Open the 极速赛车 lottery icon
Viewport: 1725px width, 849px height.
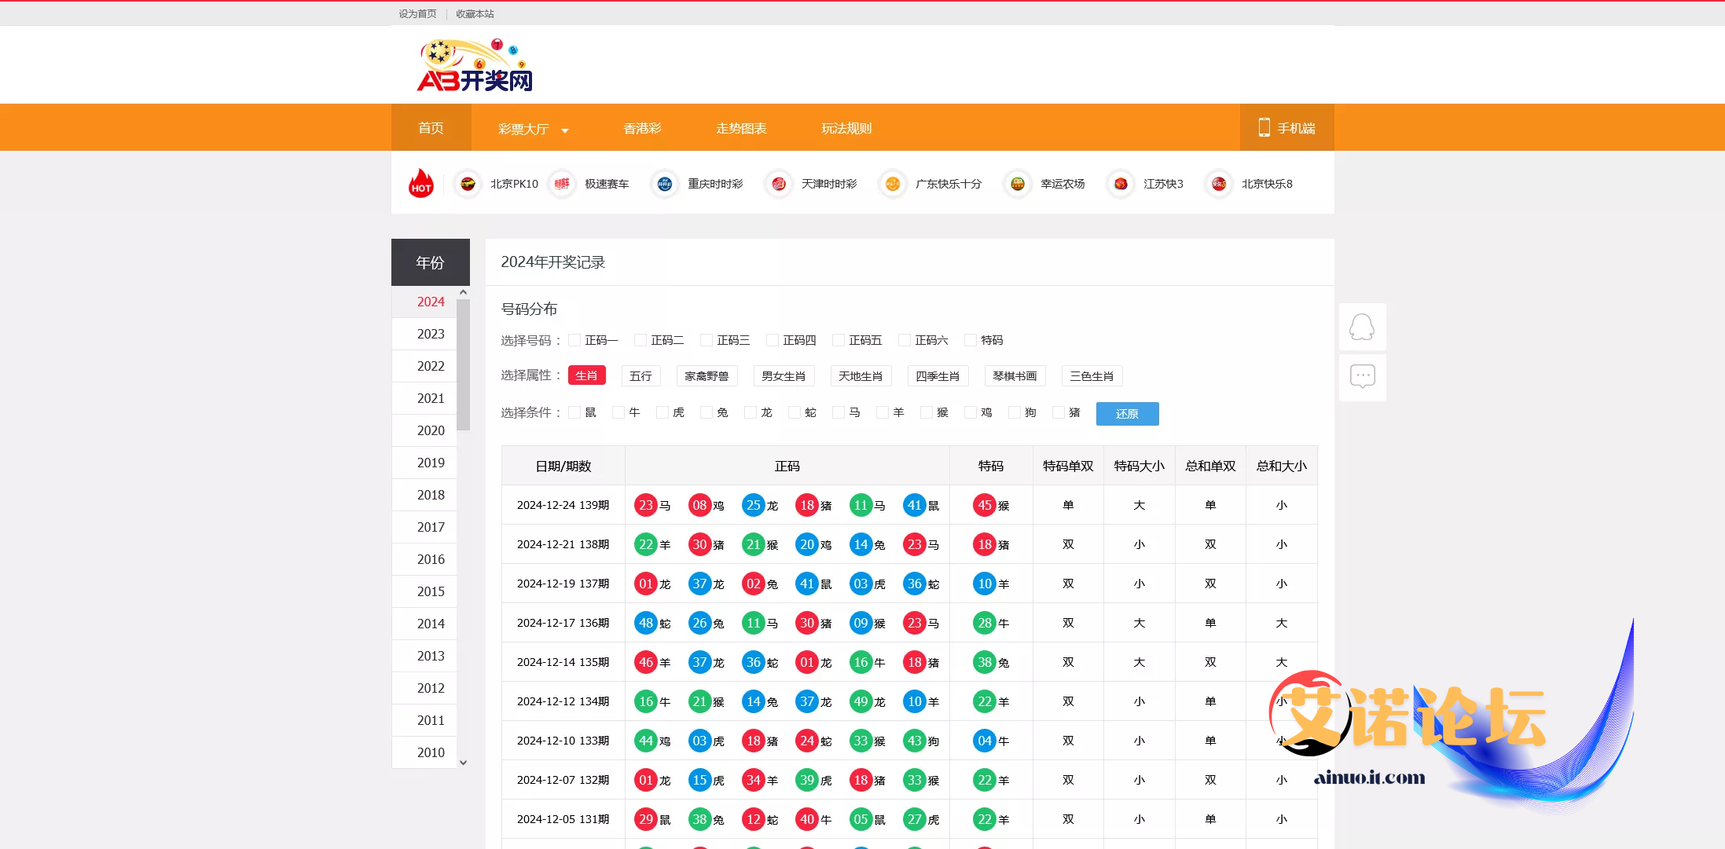562,184
